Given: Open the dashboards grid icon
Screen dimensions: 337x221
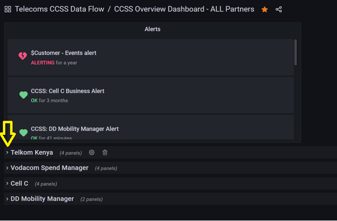Looking at the screenshot, I should coord(8,9).
